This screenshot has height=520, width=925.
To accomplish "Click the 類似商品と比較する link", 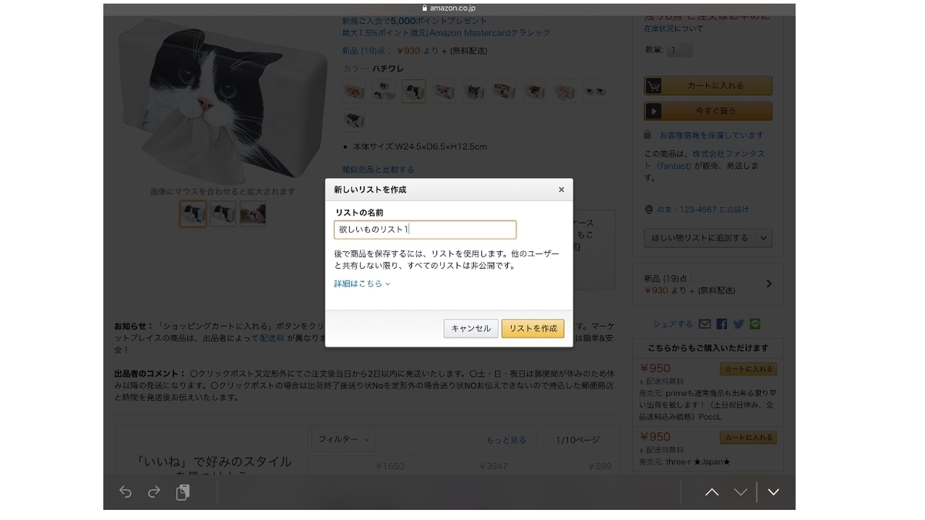I will (378, 169).
